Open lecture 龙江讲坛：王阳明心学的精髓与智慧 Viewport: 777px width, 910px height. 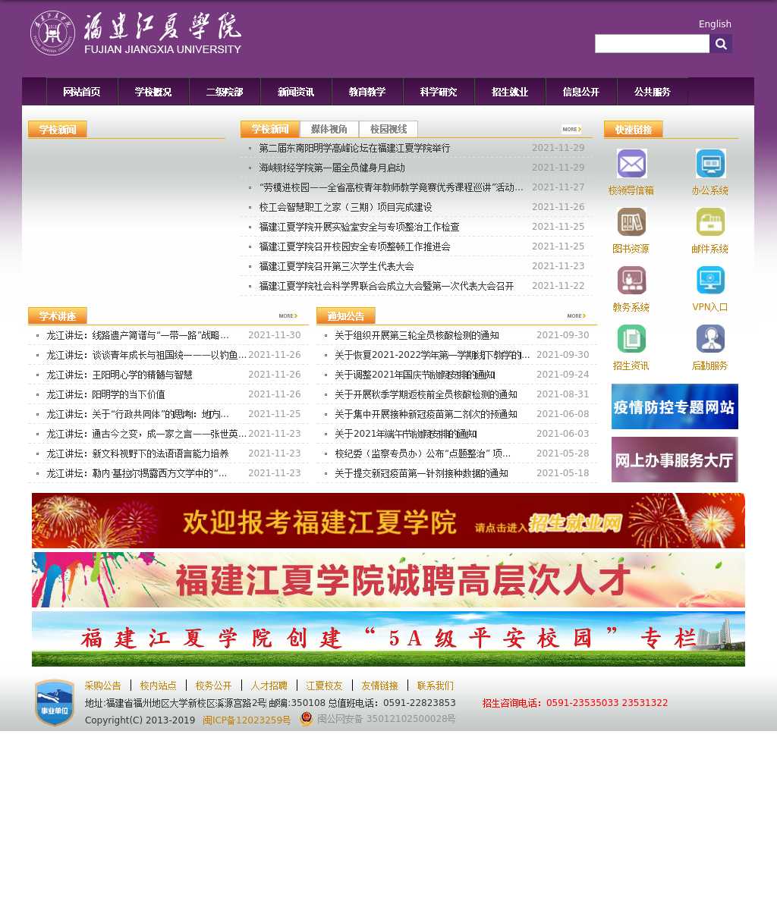tap(119, 375)
